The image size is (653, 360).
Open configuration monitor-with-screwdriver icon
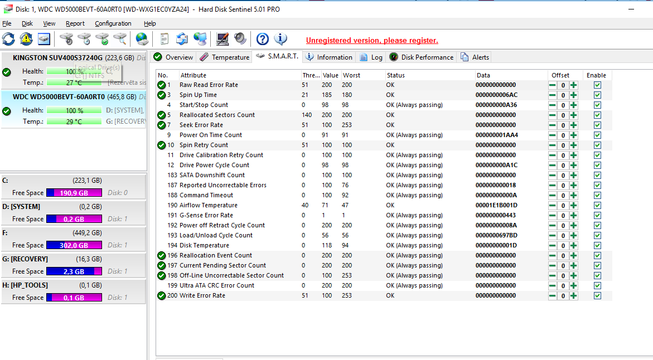click(222, 39)
